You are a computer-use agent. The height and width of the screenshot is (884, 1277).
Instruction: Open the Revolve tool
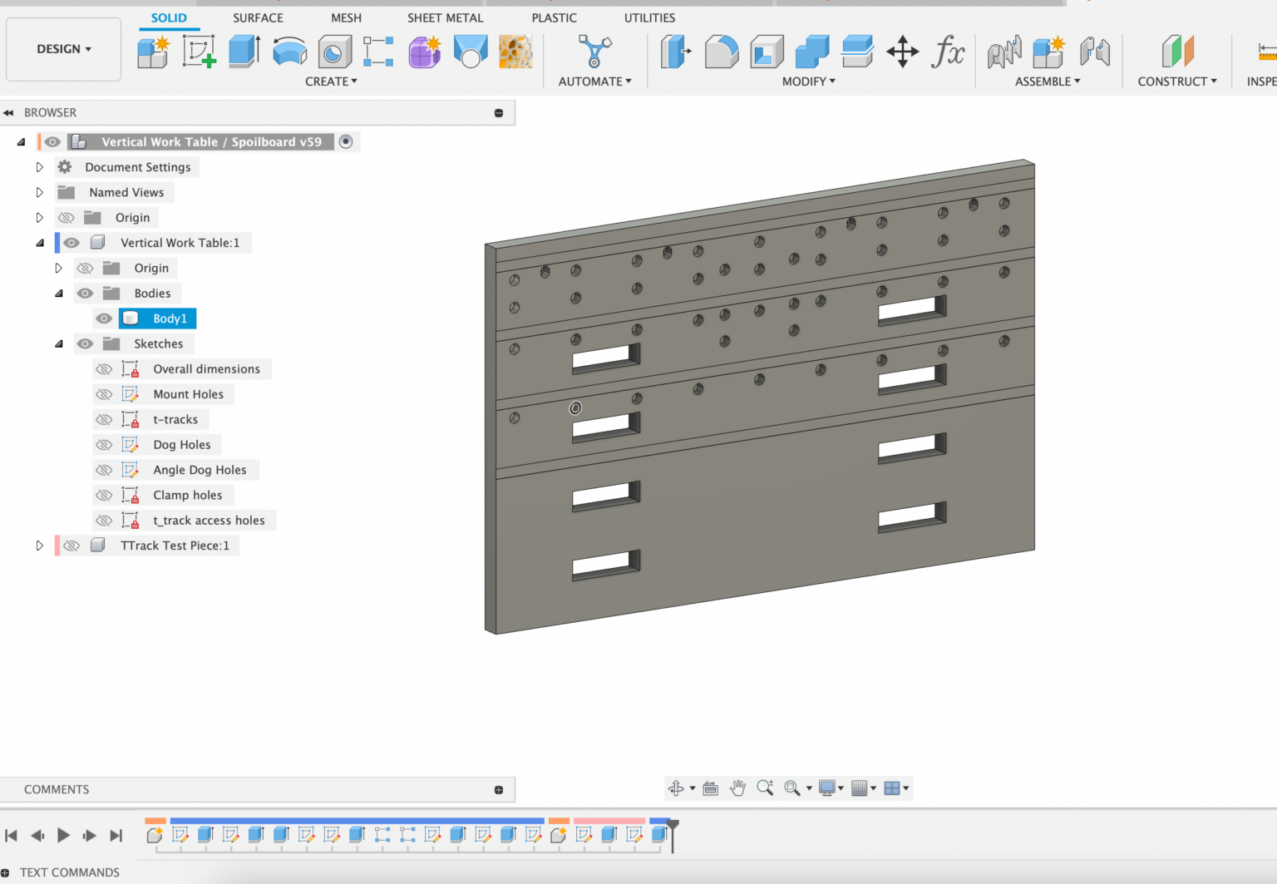click(x=289, y=51)
